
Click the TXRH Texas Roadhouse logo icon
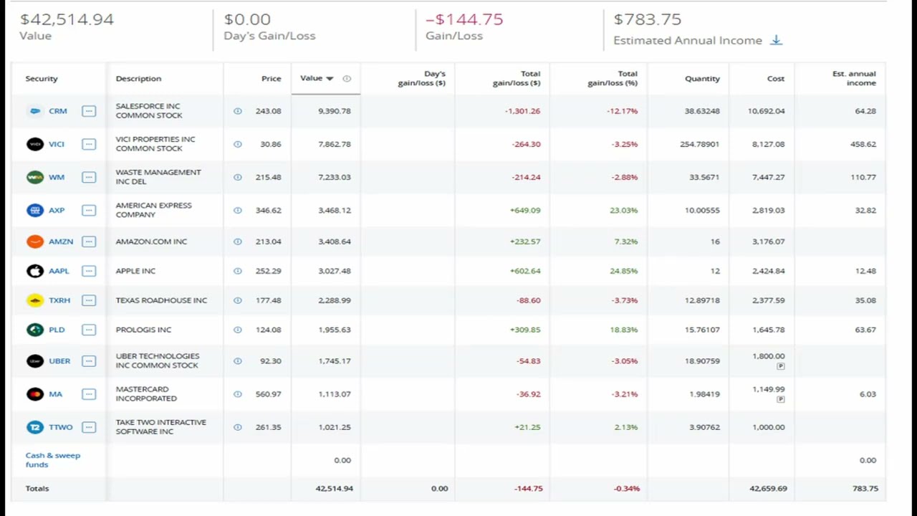tap(35, 300)
